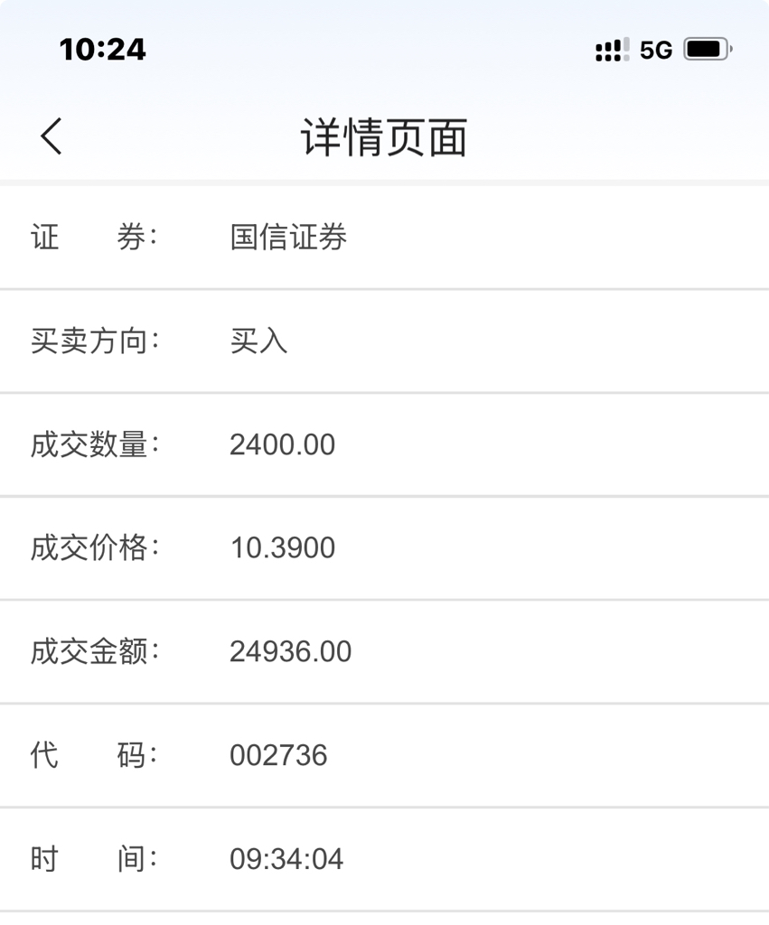
Task: Tap the 详情页面 page title
Action: [384, 138]
